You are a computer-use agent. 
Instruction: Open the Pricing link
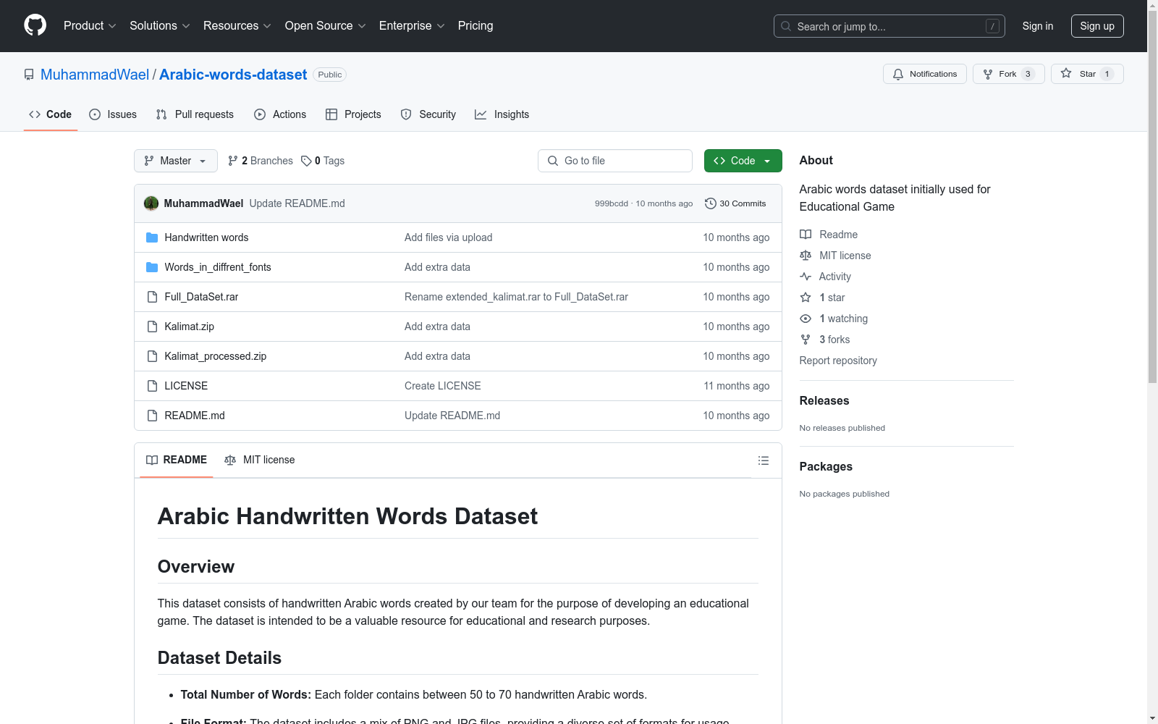(x=476, y=26)
